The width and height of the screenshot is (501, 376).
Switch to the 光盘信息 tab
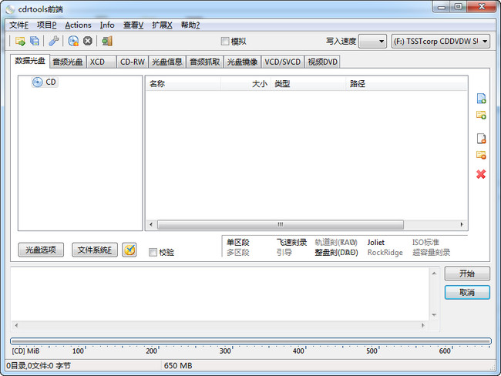point(167,62)
